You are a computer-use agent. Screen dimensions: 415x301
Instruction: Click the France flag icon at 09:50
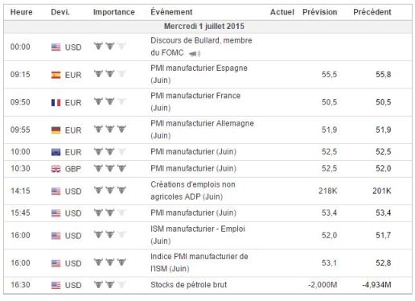(56, 102)
